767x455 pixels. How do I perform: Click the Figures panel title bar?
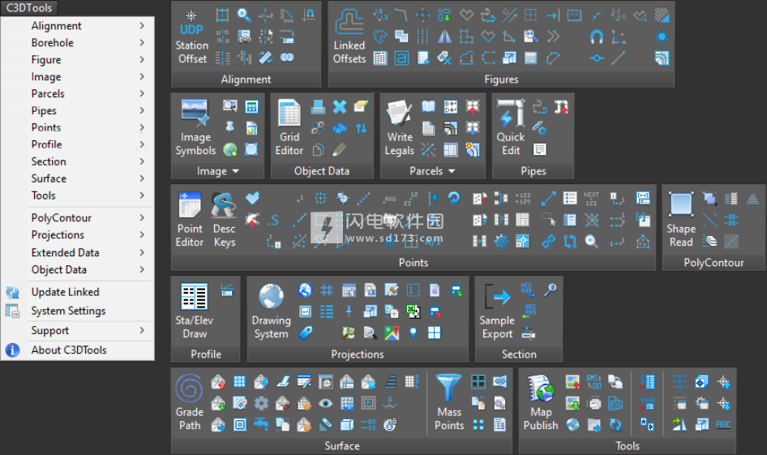[501, 79]
